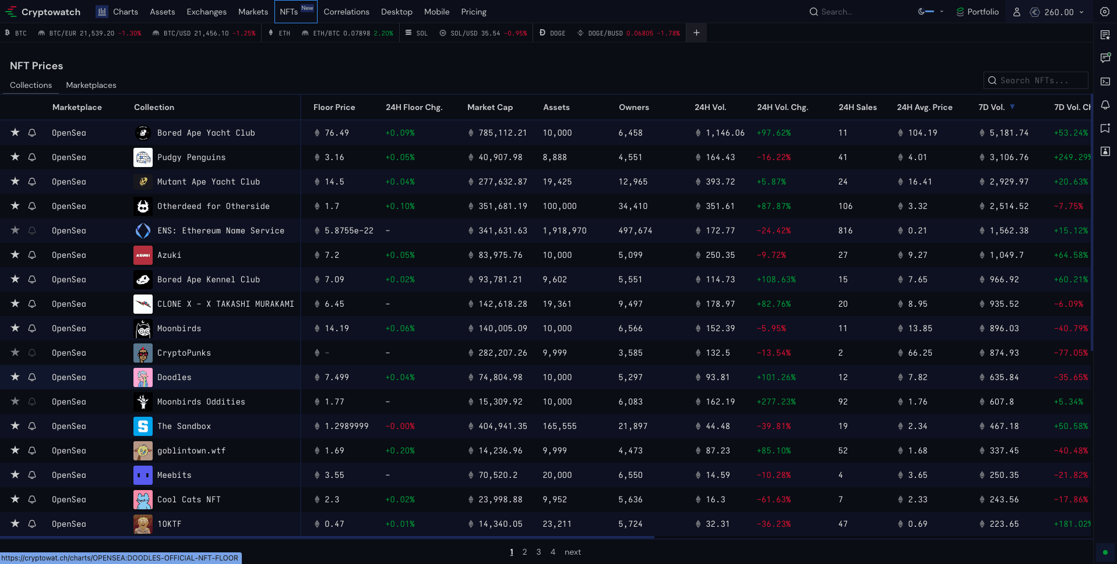
Task: Open the Exchanges menu
Action: [206, 12]
